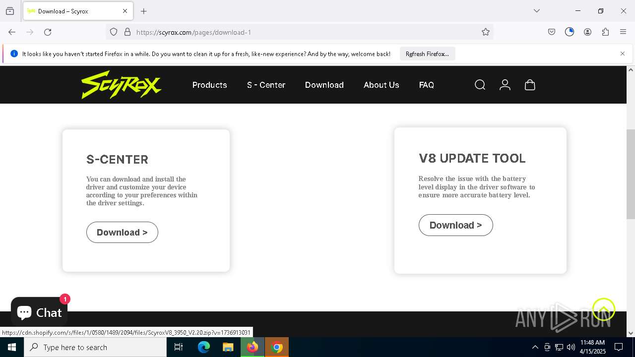Click the taskbar search box
This screenshot has height=357, width=635.
95,347
